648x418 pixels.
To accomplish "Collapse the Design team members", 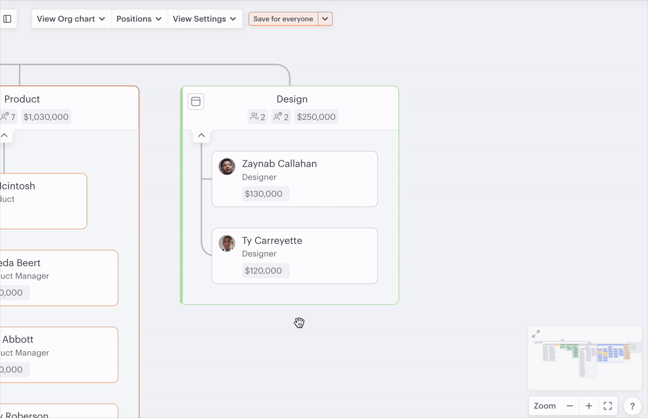I will pyautogui.click(x=201, y=136).
